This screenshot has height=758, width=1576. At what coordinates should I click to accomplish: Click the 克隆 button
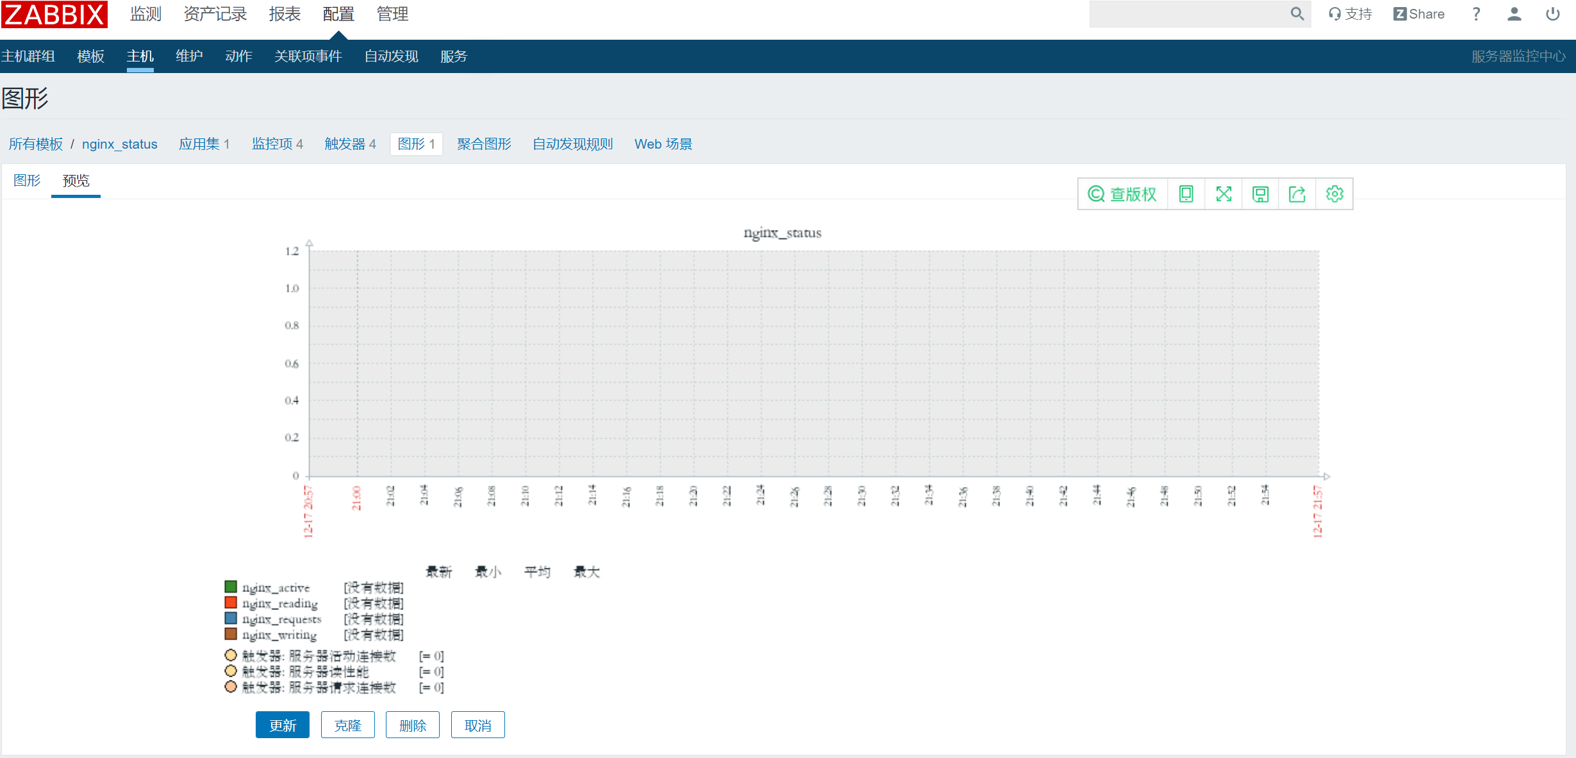(x=348, y=725)
